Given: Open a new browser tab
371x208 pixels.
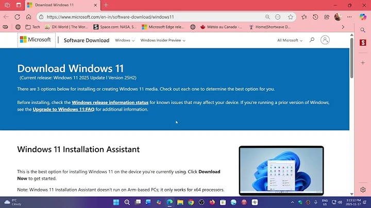Looking at the screenshot, I should [x=106, y=5].
